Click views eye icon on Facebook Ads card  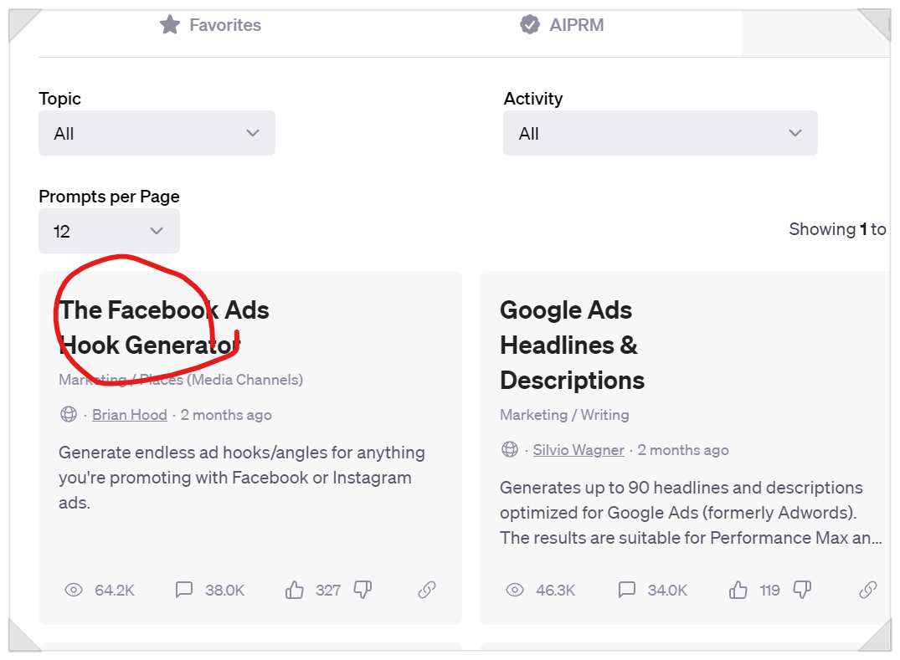point(74,590)
